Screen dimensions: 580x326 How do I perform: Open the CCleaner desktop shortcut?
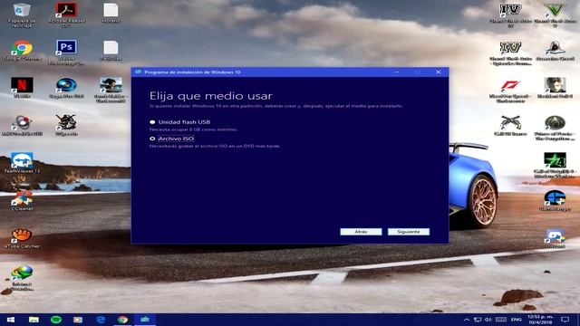point(22,201)
